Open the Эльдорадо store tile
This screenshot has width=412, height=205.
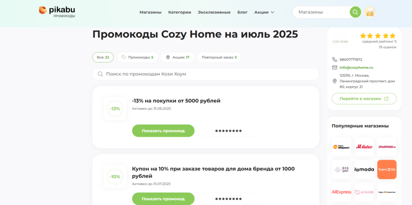coord(387,147)
